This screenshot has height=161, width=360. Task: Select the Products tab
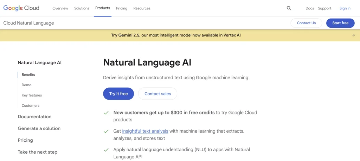coord(102,8)
